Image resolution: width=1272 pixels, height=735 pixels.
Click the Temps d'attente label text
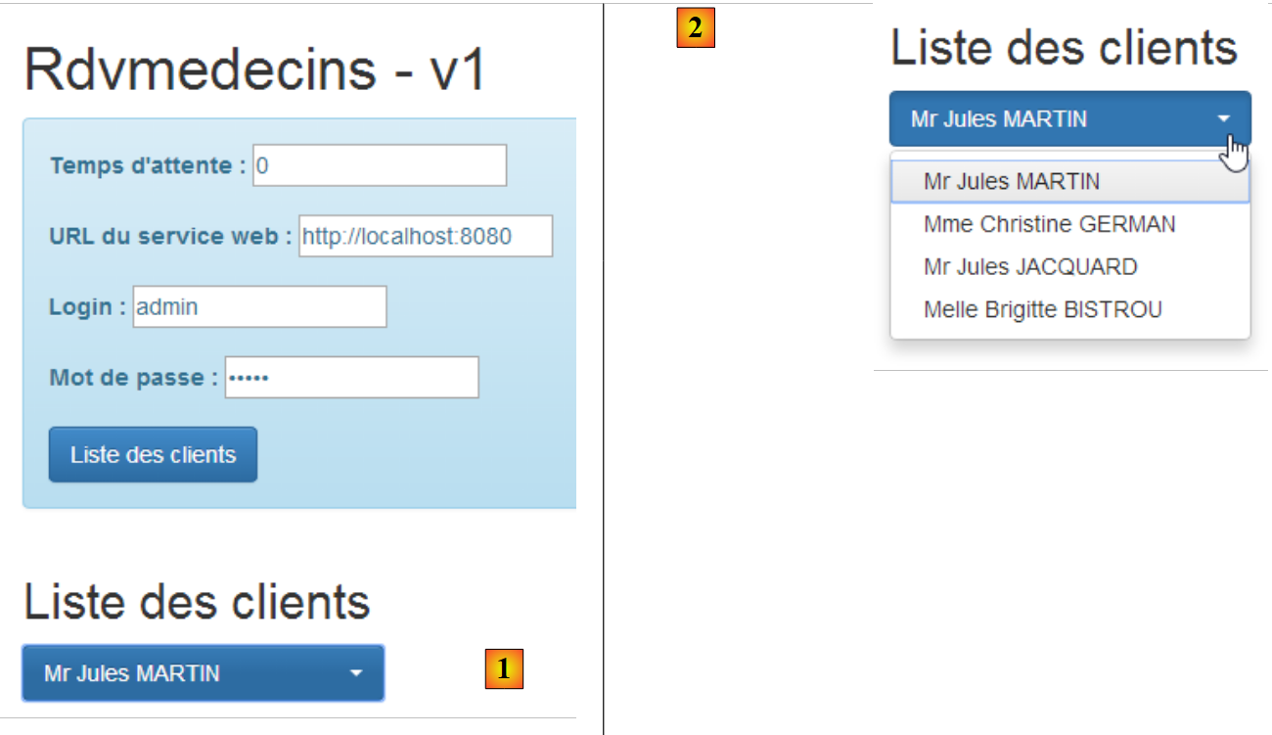click(148, 165)
